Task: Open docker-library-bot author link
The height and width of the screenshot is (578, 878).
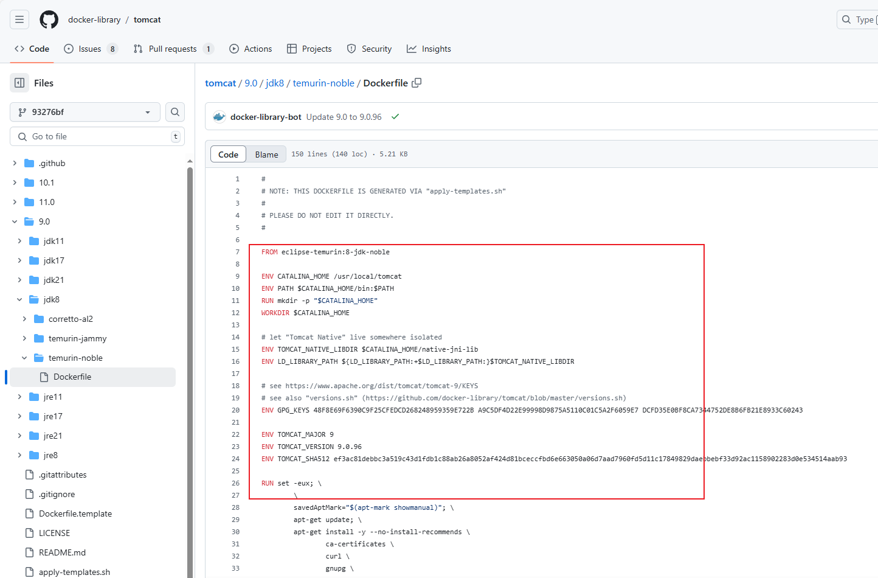Action: pyautogui.click(x=266, y=117)
